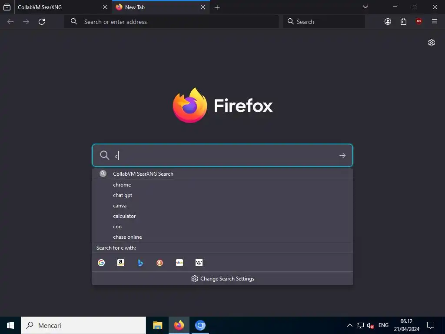This screenshot has height=334, width=445.
Task: Choose the cnn suggestion
Action: (x=222, y=227)
